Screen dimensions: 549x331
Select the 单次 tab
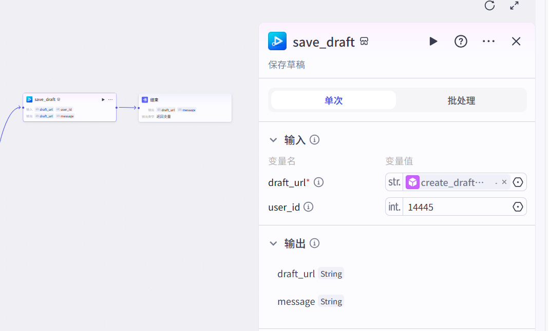[x=333, y=100]
